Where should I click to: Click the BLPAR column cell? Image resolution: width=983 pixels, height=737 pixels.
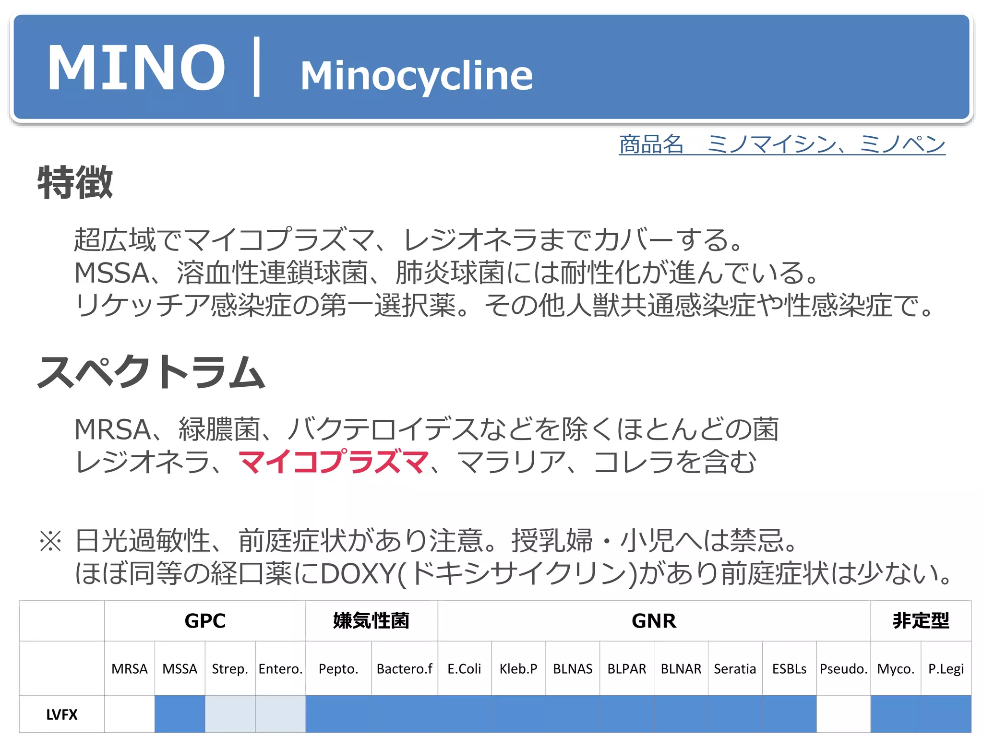(627, 668)
